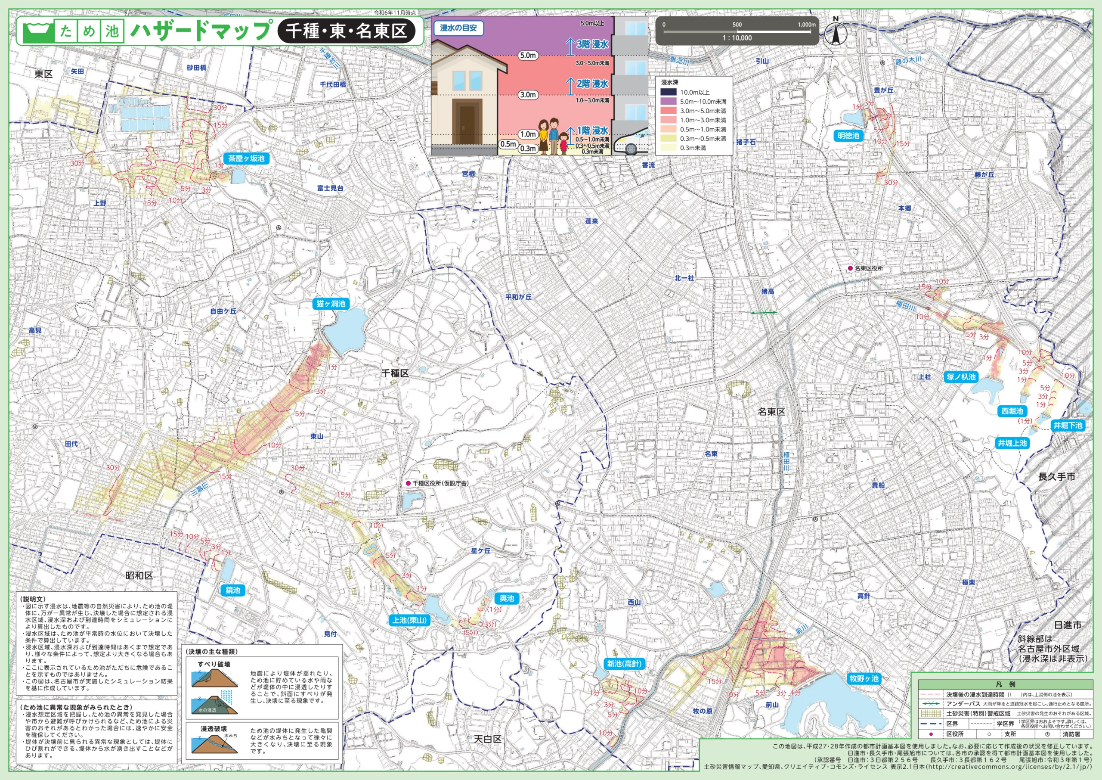Click the 5.0m〜10.0m未満 purple swatch

pos(669,101)
